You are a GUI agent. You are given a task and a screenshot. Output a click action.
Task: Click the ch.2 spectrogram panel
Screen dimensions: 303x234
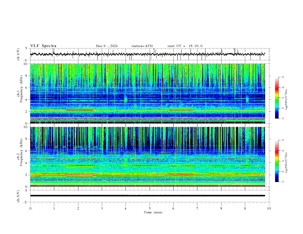[147, 157]
